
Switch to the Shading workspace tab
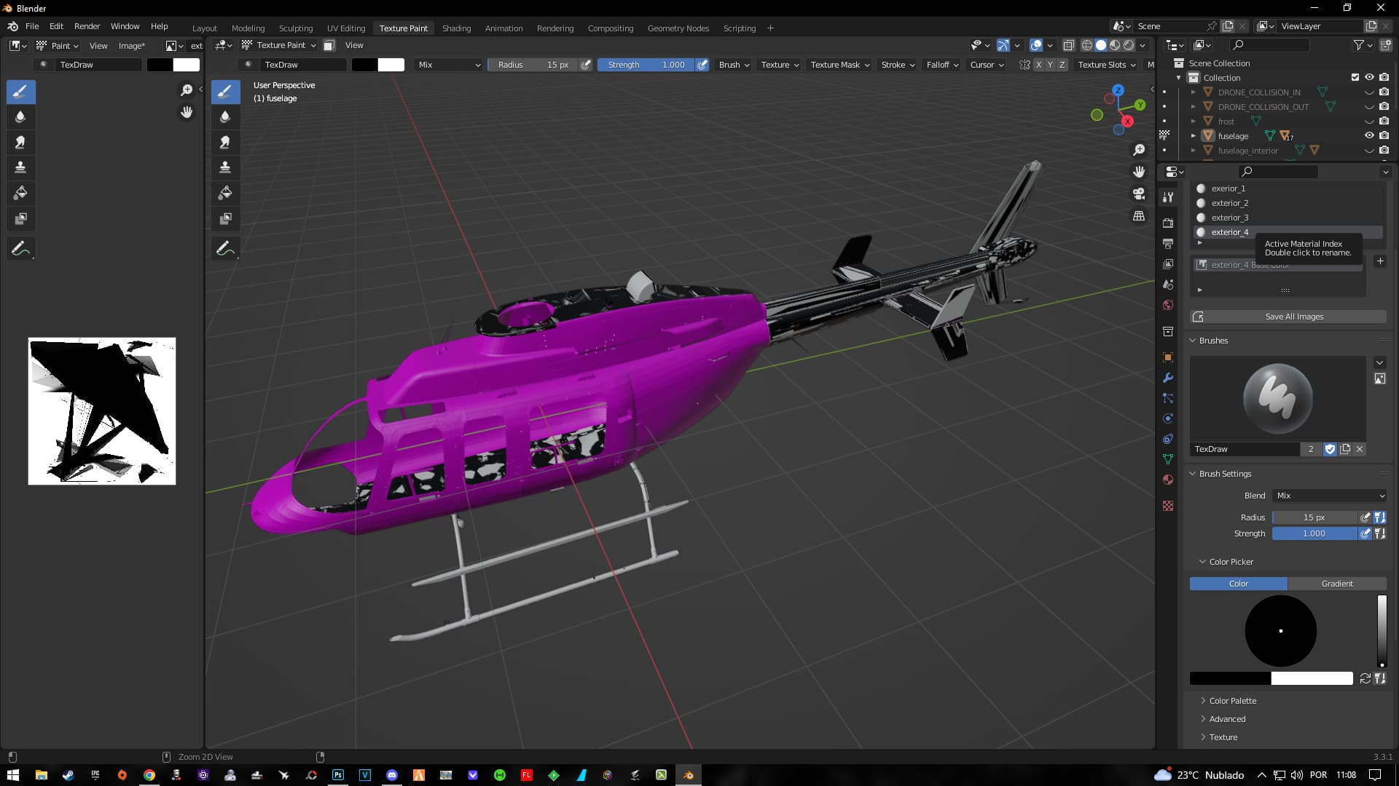tap(456, 28)
